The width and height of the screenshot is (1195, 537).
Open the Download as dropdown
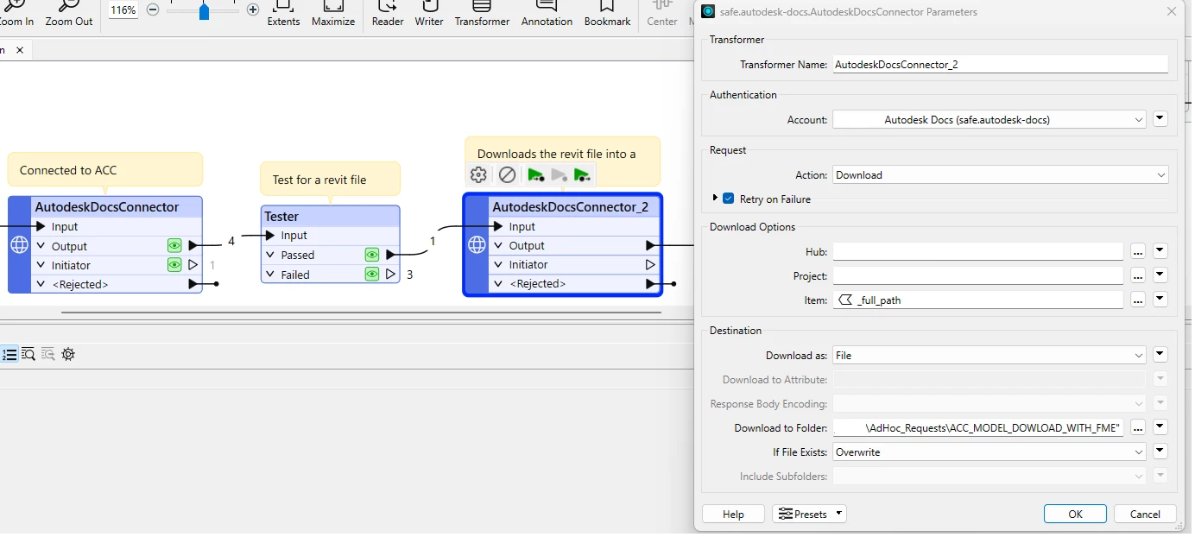990,356
